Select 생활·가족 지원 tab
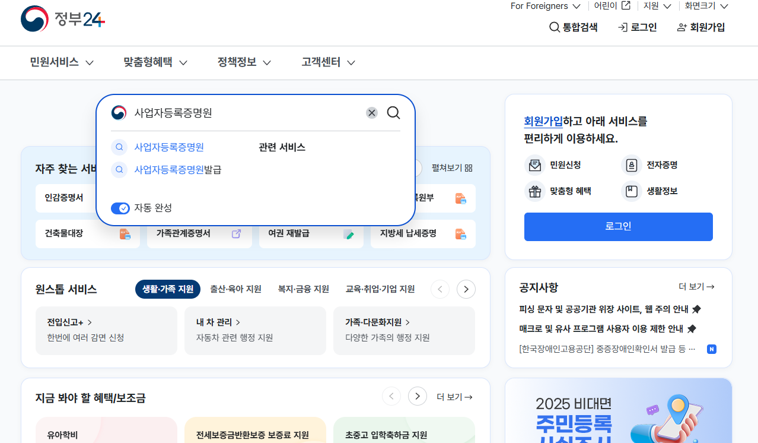 (168, 289)
